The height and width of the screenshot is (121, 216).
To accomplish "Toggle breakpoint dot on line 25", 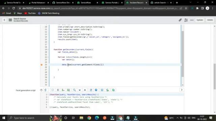I will [x=42, y=65].
